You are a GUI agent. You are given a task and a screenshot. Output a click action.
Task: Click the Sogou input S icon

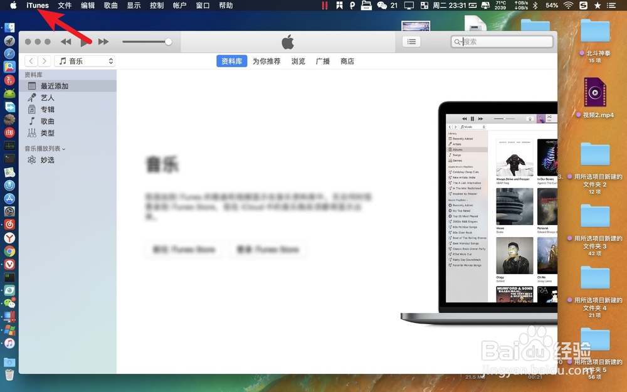click(x=583, y=5)
